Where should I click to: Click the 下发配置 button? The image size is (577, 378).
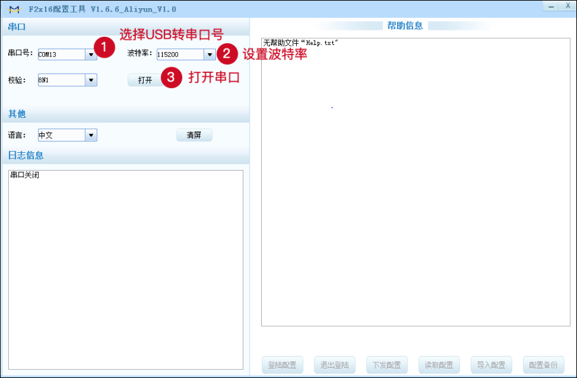pos(387,365)
